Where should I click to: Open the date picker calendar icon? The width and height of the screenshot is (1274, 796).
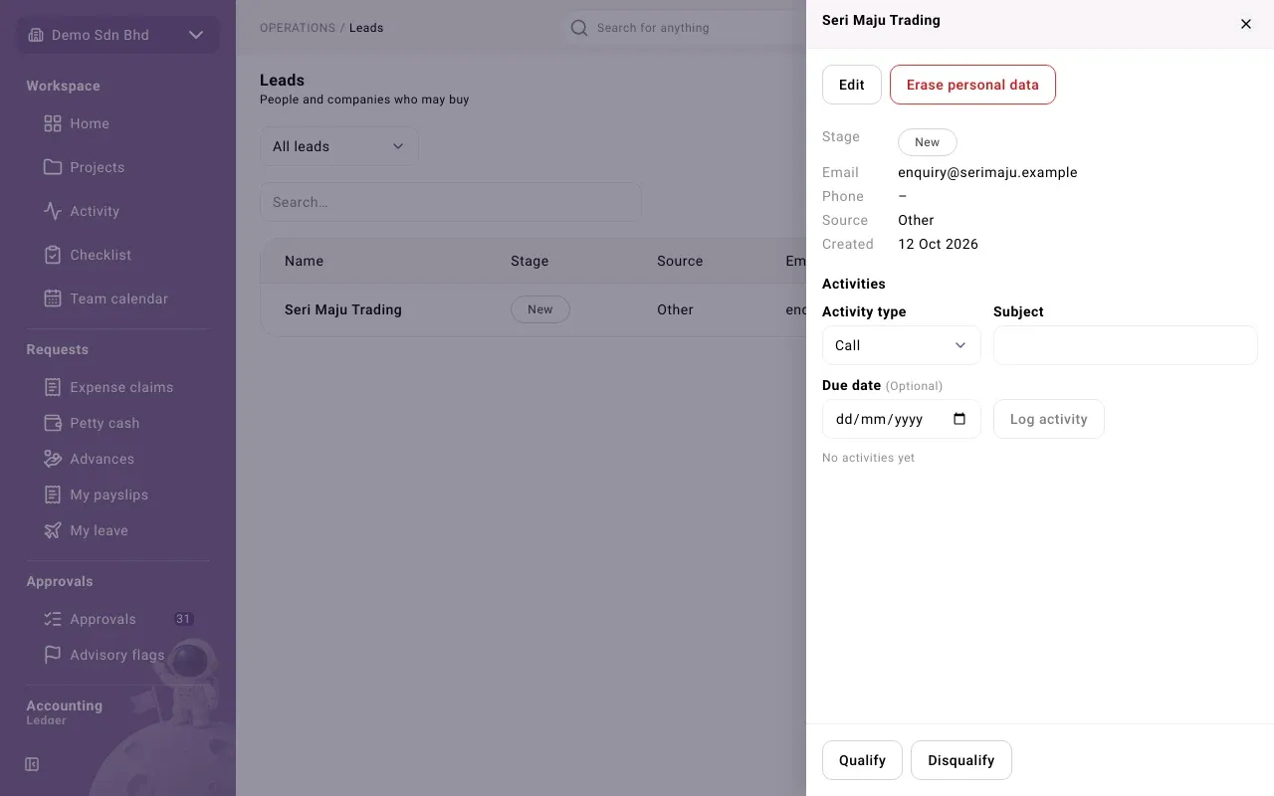coord(959,419)
